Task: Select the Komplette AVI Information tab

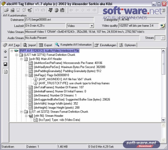Action: [73, 45]
